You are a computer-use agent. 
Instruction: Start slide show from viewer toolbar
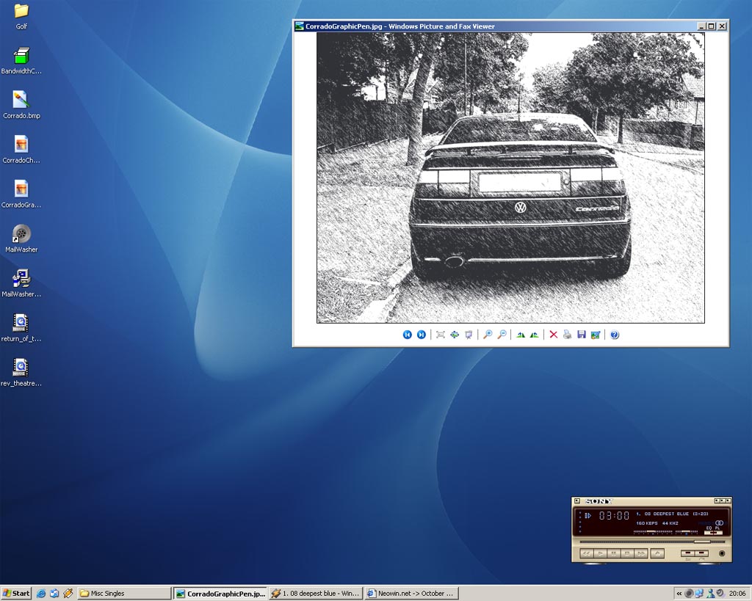pyautogui.click(x=469, y=335)
